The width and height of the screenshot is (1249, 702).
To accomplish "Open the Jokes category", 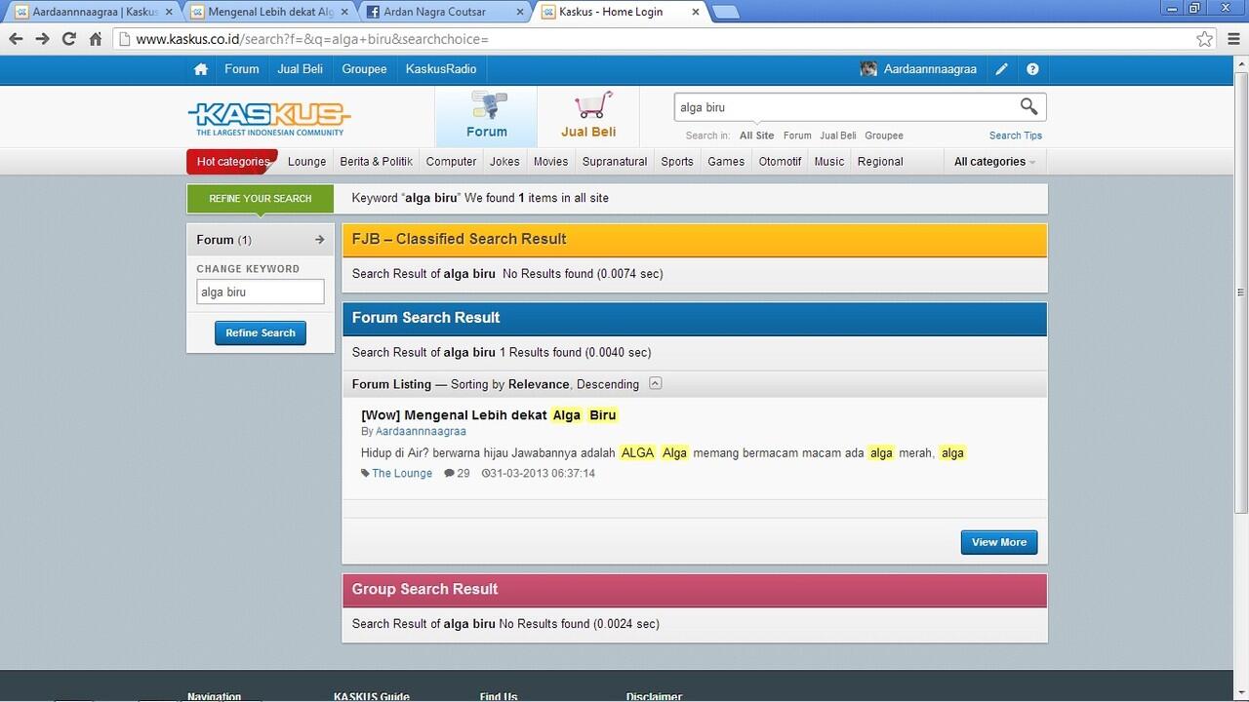I will point(504,162).
